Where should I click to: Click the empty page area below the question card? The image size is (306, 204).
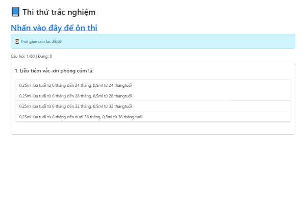(x=153, y=168)
